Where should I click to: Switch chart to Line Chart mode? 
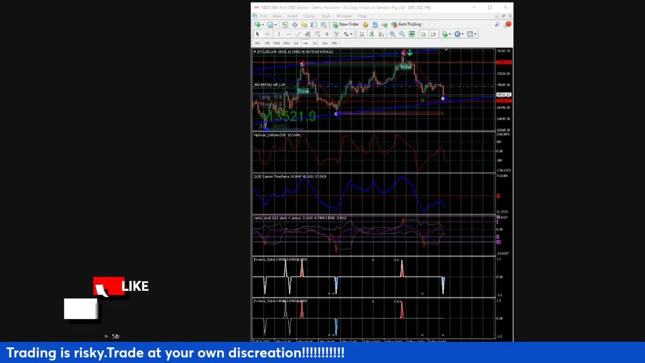click(381, 34)
